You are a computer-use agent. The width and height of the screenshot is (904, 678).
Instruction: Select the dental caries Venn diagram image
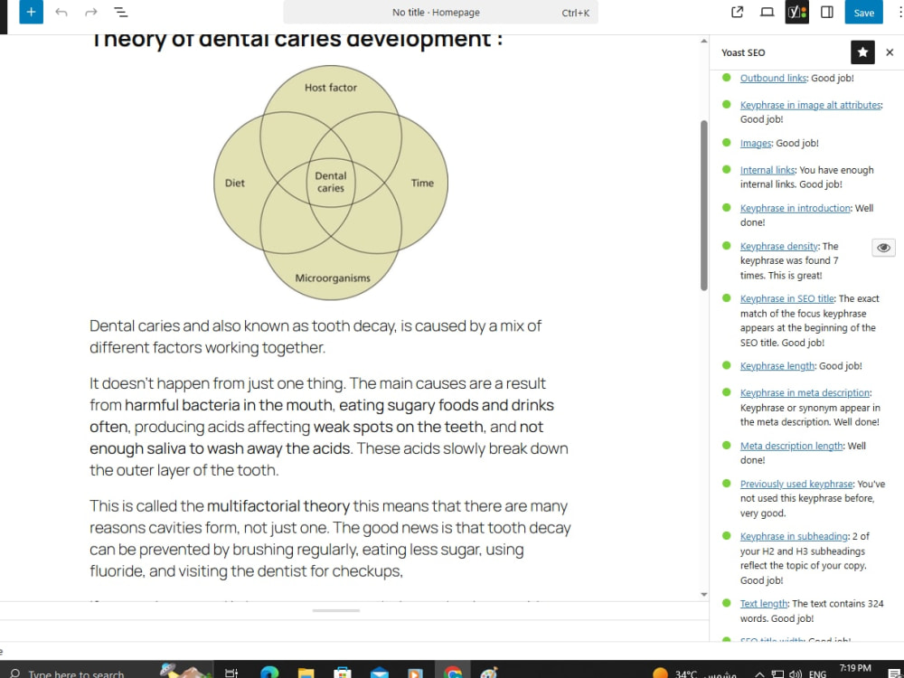tap(331, 183)
